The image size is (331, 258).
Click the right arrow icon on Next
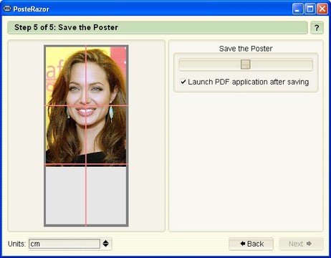click(x=309, y=244)
